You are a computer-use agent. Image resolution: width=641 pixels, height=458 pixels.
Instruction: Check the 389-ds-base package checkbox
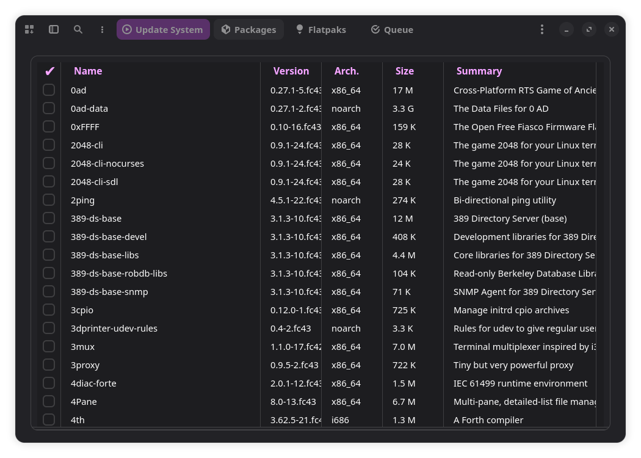tap(49, 218)
